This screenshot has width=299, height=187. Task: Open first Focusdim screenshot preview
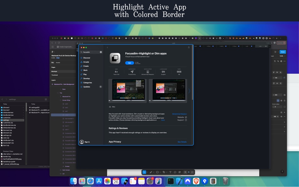(127, 91)
